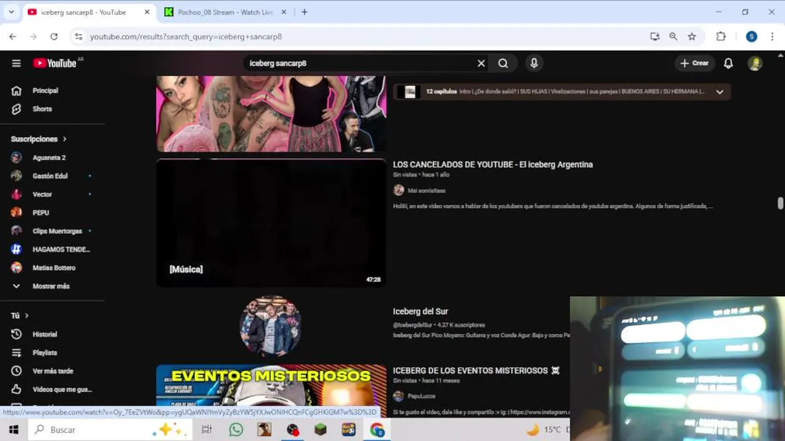The image size is (785, 441).
Task: Open Playlists in the sidebar
Action: (x=45, y=353)
